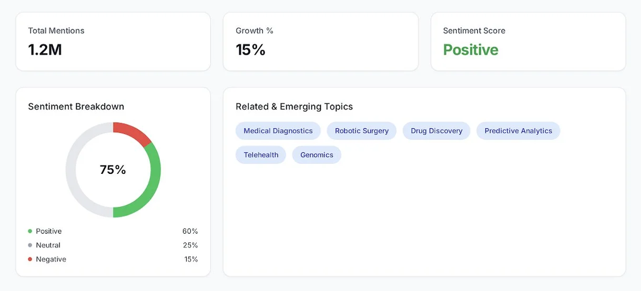
Task: Click the Medical Diagnostics topic chip
Action: click(x=278, y=131)
